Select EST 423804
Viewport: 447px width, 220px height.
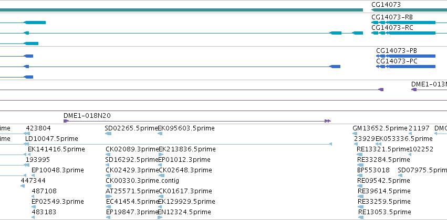38,128
